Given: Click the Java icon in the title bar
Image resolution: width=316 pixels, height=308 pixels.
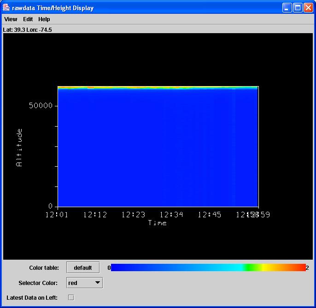Looking at the screenshot, I should click(x=6, y=7).
